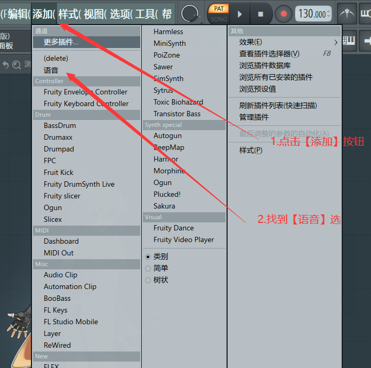371x368 pixels.
Task: Click 刷新插件列表(快速扫描)
Action: 285,106
